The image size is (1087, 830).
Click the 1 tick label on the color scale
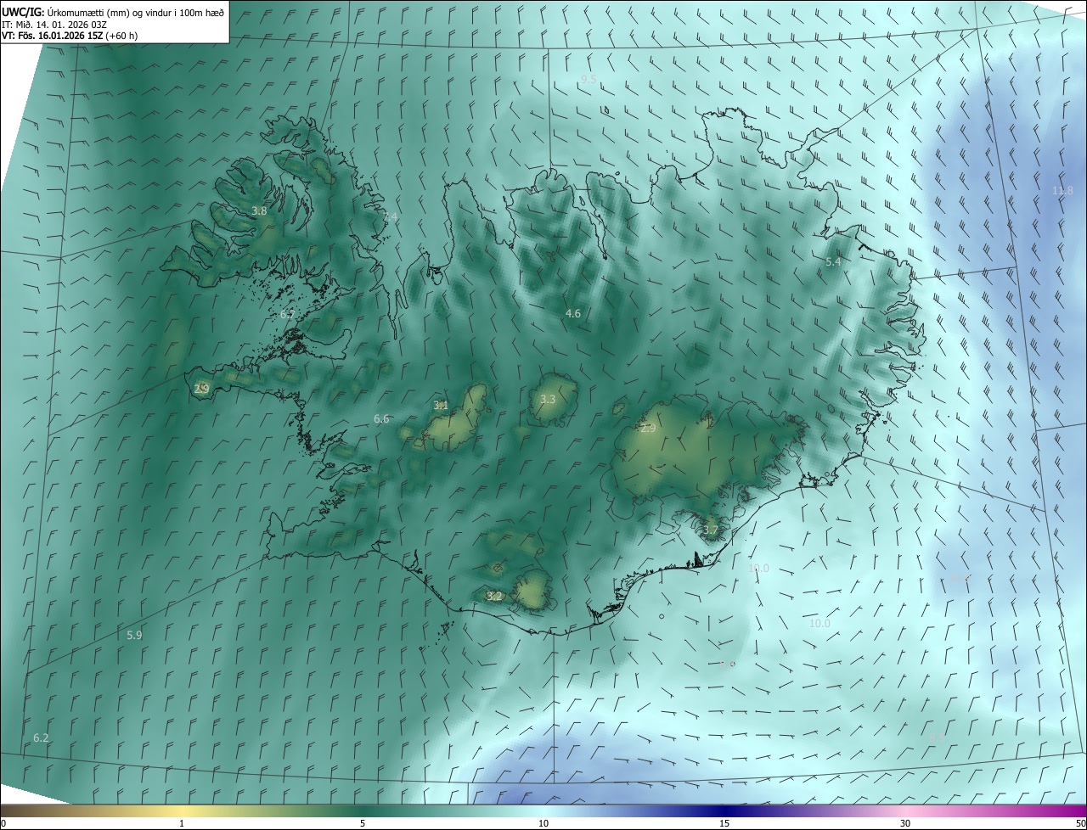182,823
